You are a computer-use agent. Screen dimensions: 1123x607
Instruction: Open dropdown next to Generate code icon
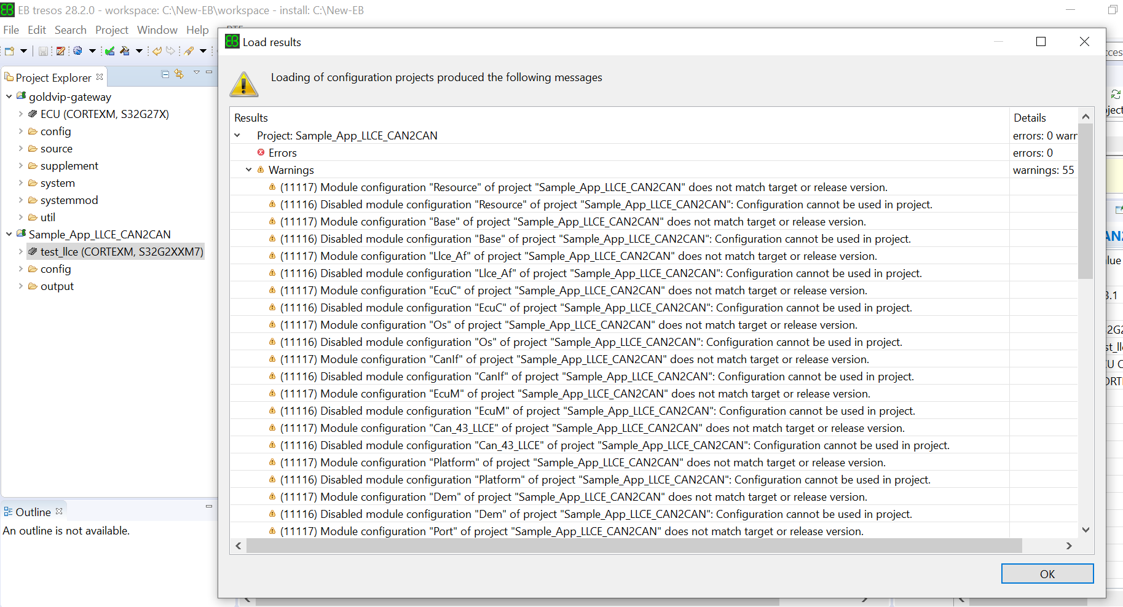(93, 50)
